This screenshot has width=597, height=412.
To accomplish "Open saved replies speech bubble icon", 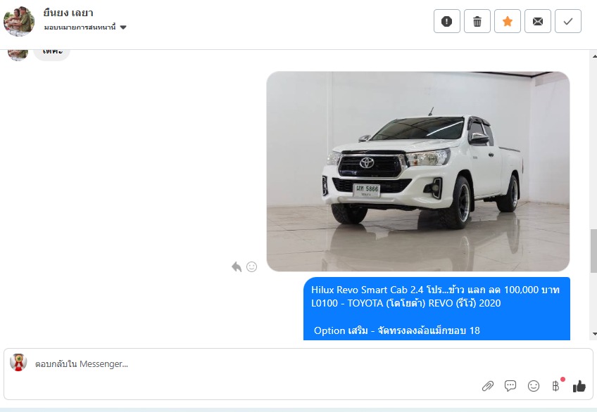I will [x=510, y=386].
